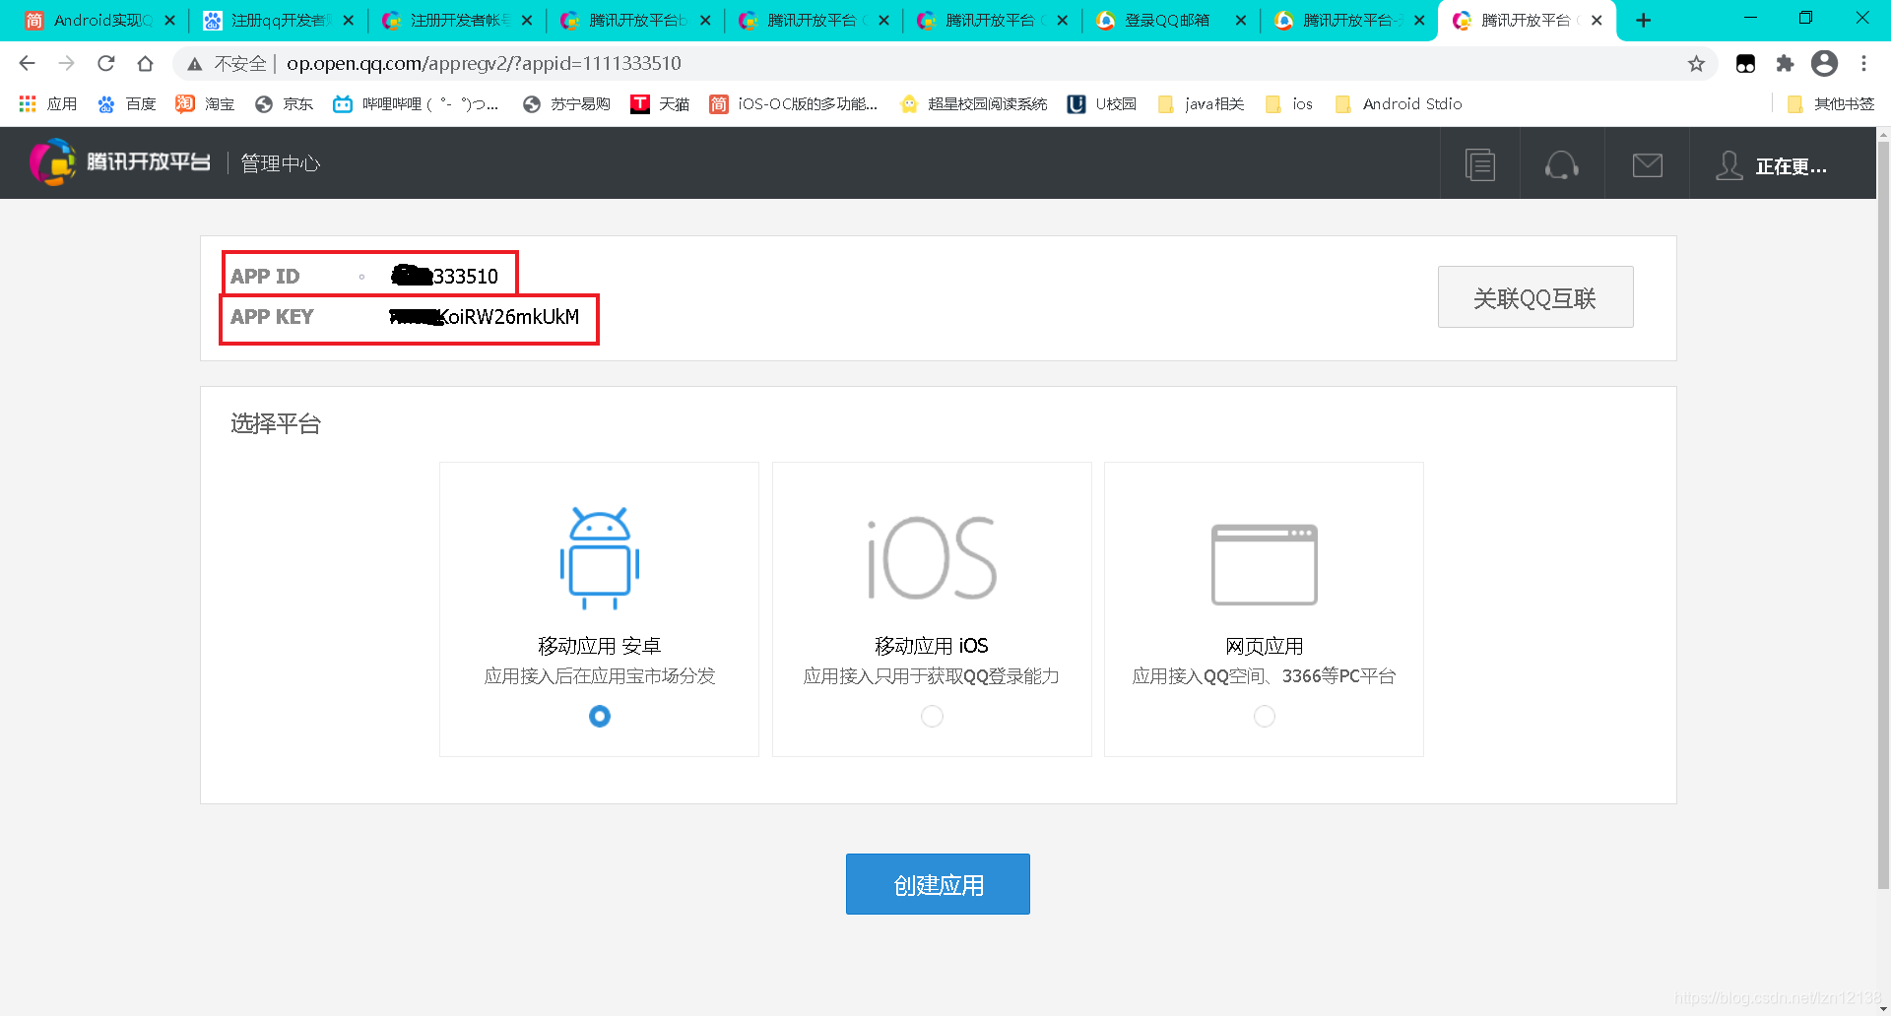Click the browser forward arrow

point(66,63)
